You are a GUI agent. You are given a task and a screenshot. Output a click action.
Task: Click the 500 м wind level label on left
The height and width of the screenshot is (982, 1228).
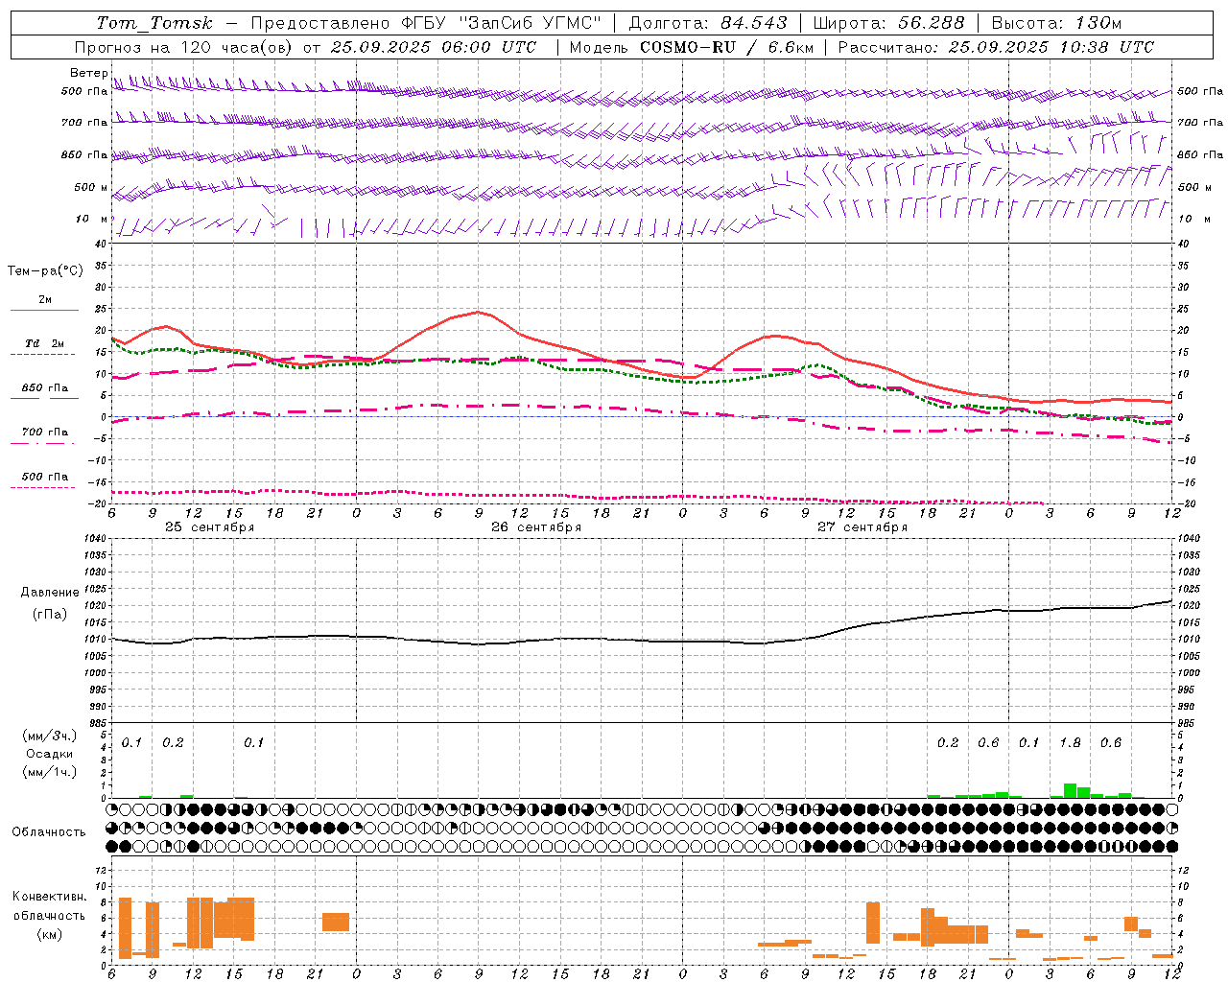91,188
